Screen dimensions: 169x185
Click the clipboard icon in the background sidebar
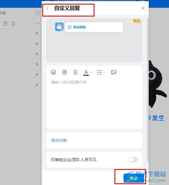(5, 23)
